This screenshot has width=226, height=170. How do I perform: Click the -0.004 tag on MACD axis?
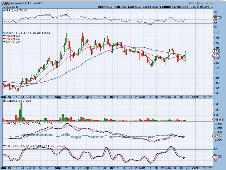point(218,136)
